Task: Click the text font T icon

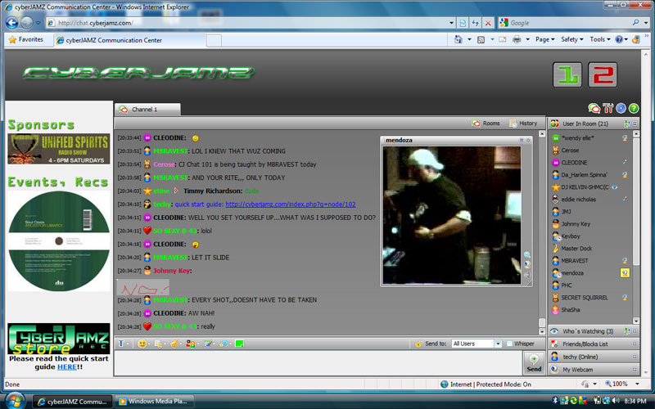Action: pos(121,344)
